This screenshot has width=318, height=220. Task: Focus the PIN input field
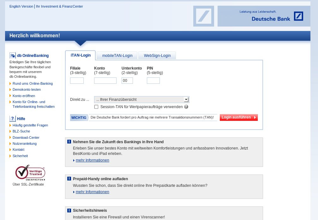click(x=153, y=81)
